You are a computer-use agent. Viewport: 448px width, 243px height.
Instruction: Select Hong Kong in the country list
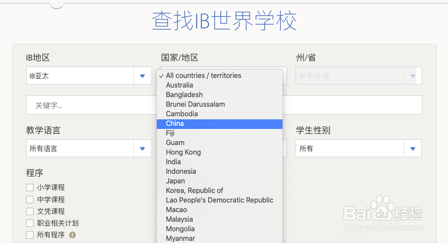coord(219,152)
